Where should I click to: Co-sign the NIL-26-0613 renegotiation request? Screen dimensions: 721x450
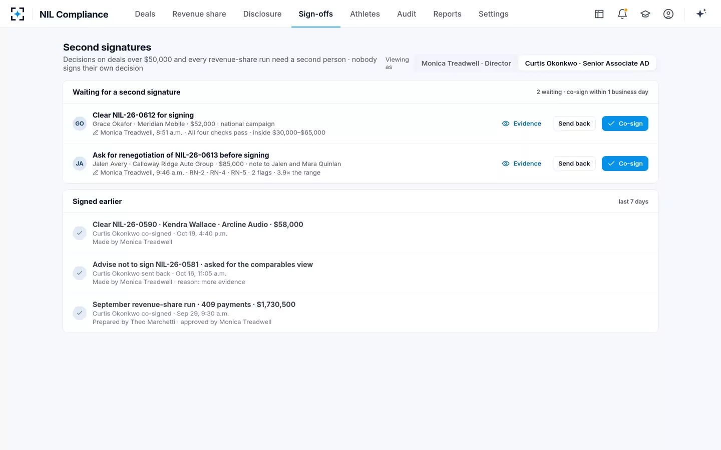pos(625,163)
